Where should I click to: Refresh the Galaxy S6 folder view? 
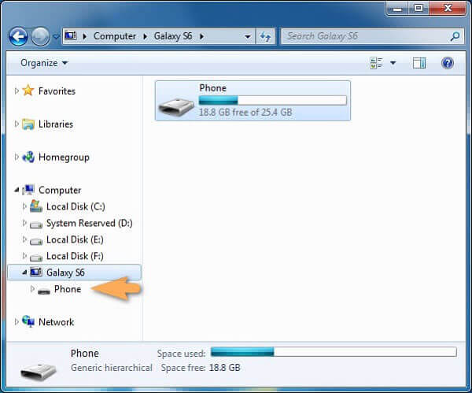(265, 37)
